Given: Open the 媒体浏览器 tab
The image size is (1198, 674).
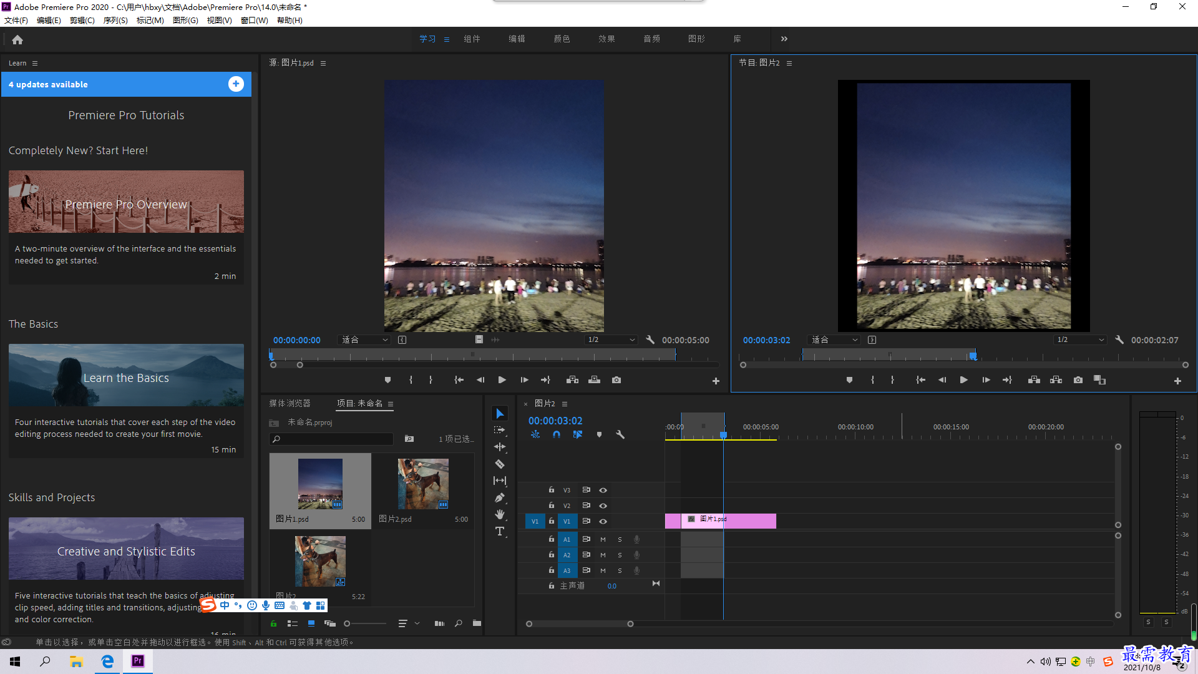Looking at the screenshot, I should [290, 404].
